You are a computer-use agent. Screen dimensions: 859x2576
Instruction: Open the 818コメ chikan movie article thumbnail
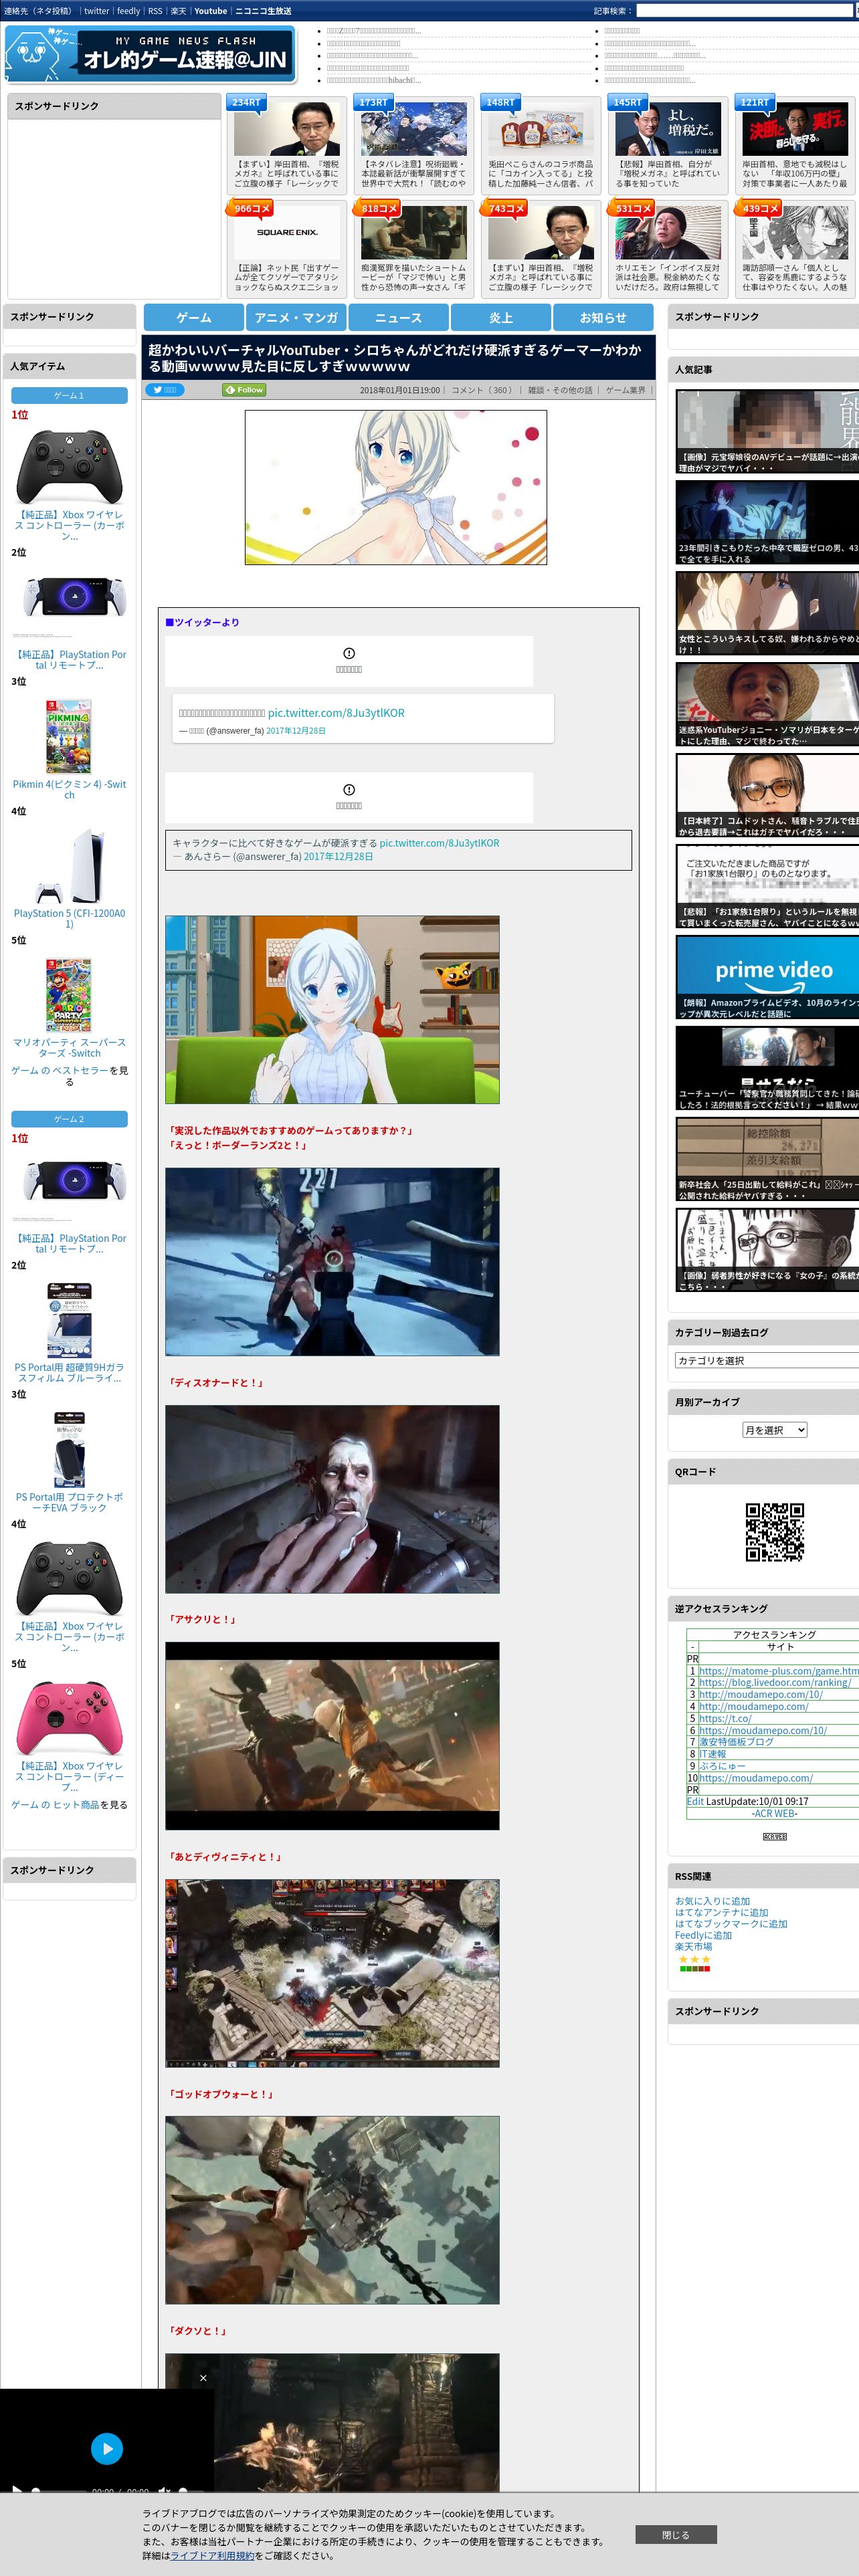pos(414,232)
